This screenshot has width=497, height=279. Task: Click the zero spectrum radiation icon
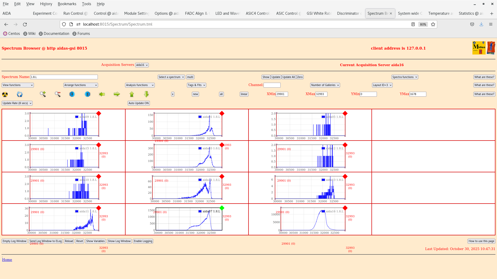pos(5,94)
